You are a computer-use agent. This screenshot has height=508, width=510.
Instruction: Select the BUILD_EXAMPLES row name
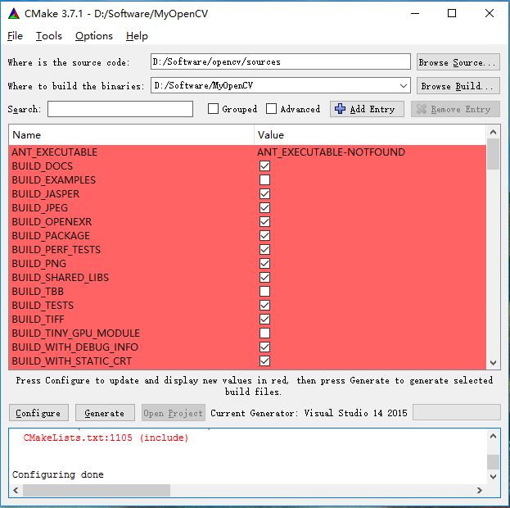54,179
